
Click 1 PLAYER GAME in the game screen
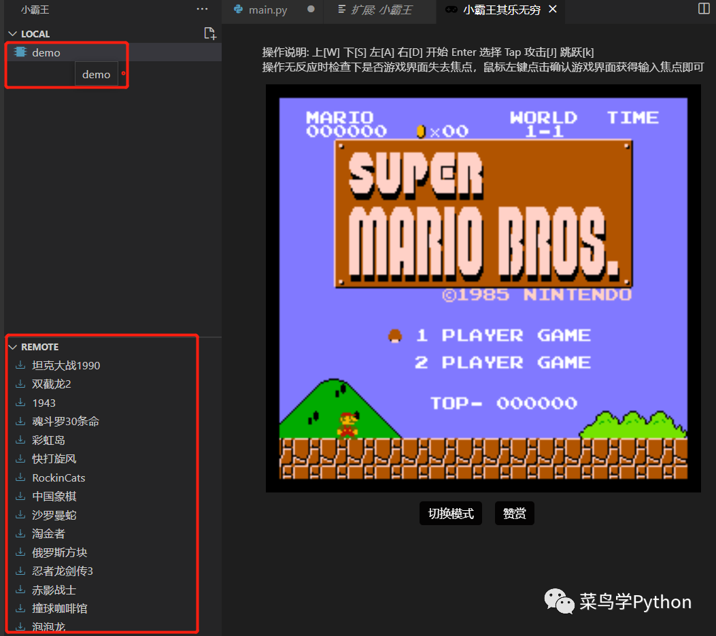tap(502, 335)
